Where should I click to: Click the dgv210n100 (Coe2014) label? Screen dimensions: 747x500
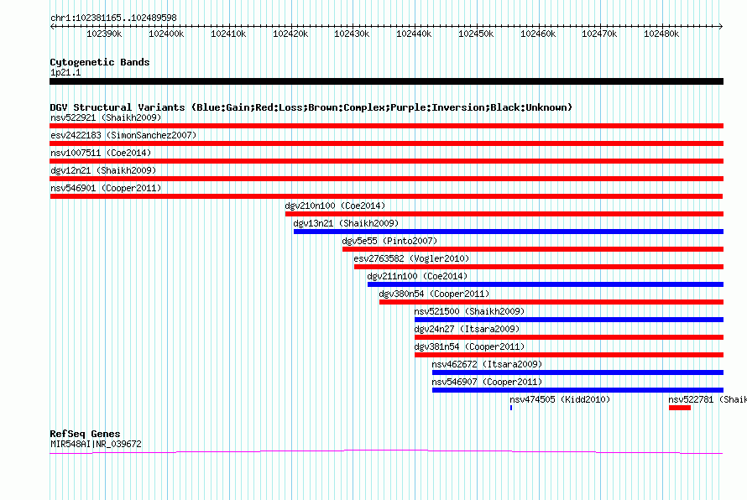[x=335, y=206]
